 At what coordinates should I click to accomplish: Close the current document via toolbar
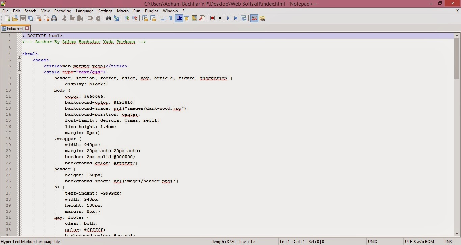(38, 18)
